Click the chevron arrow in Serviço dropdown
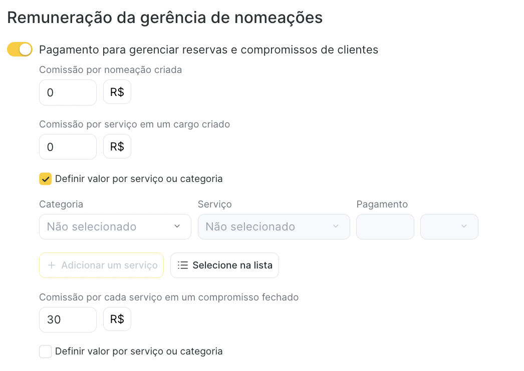The width and height of the screenshot is (524, 371). [x=336, y=226]
